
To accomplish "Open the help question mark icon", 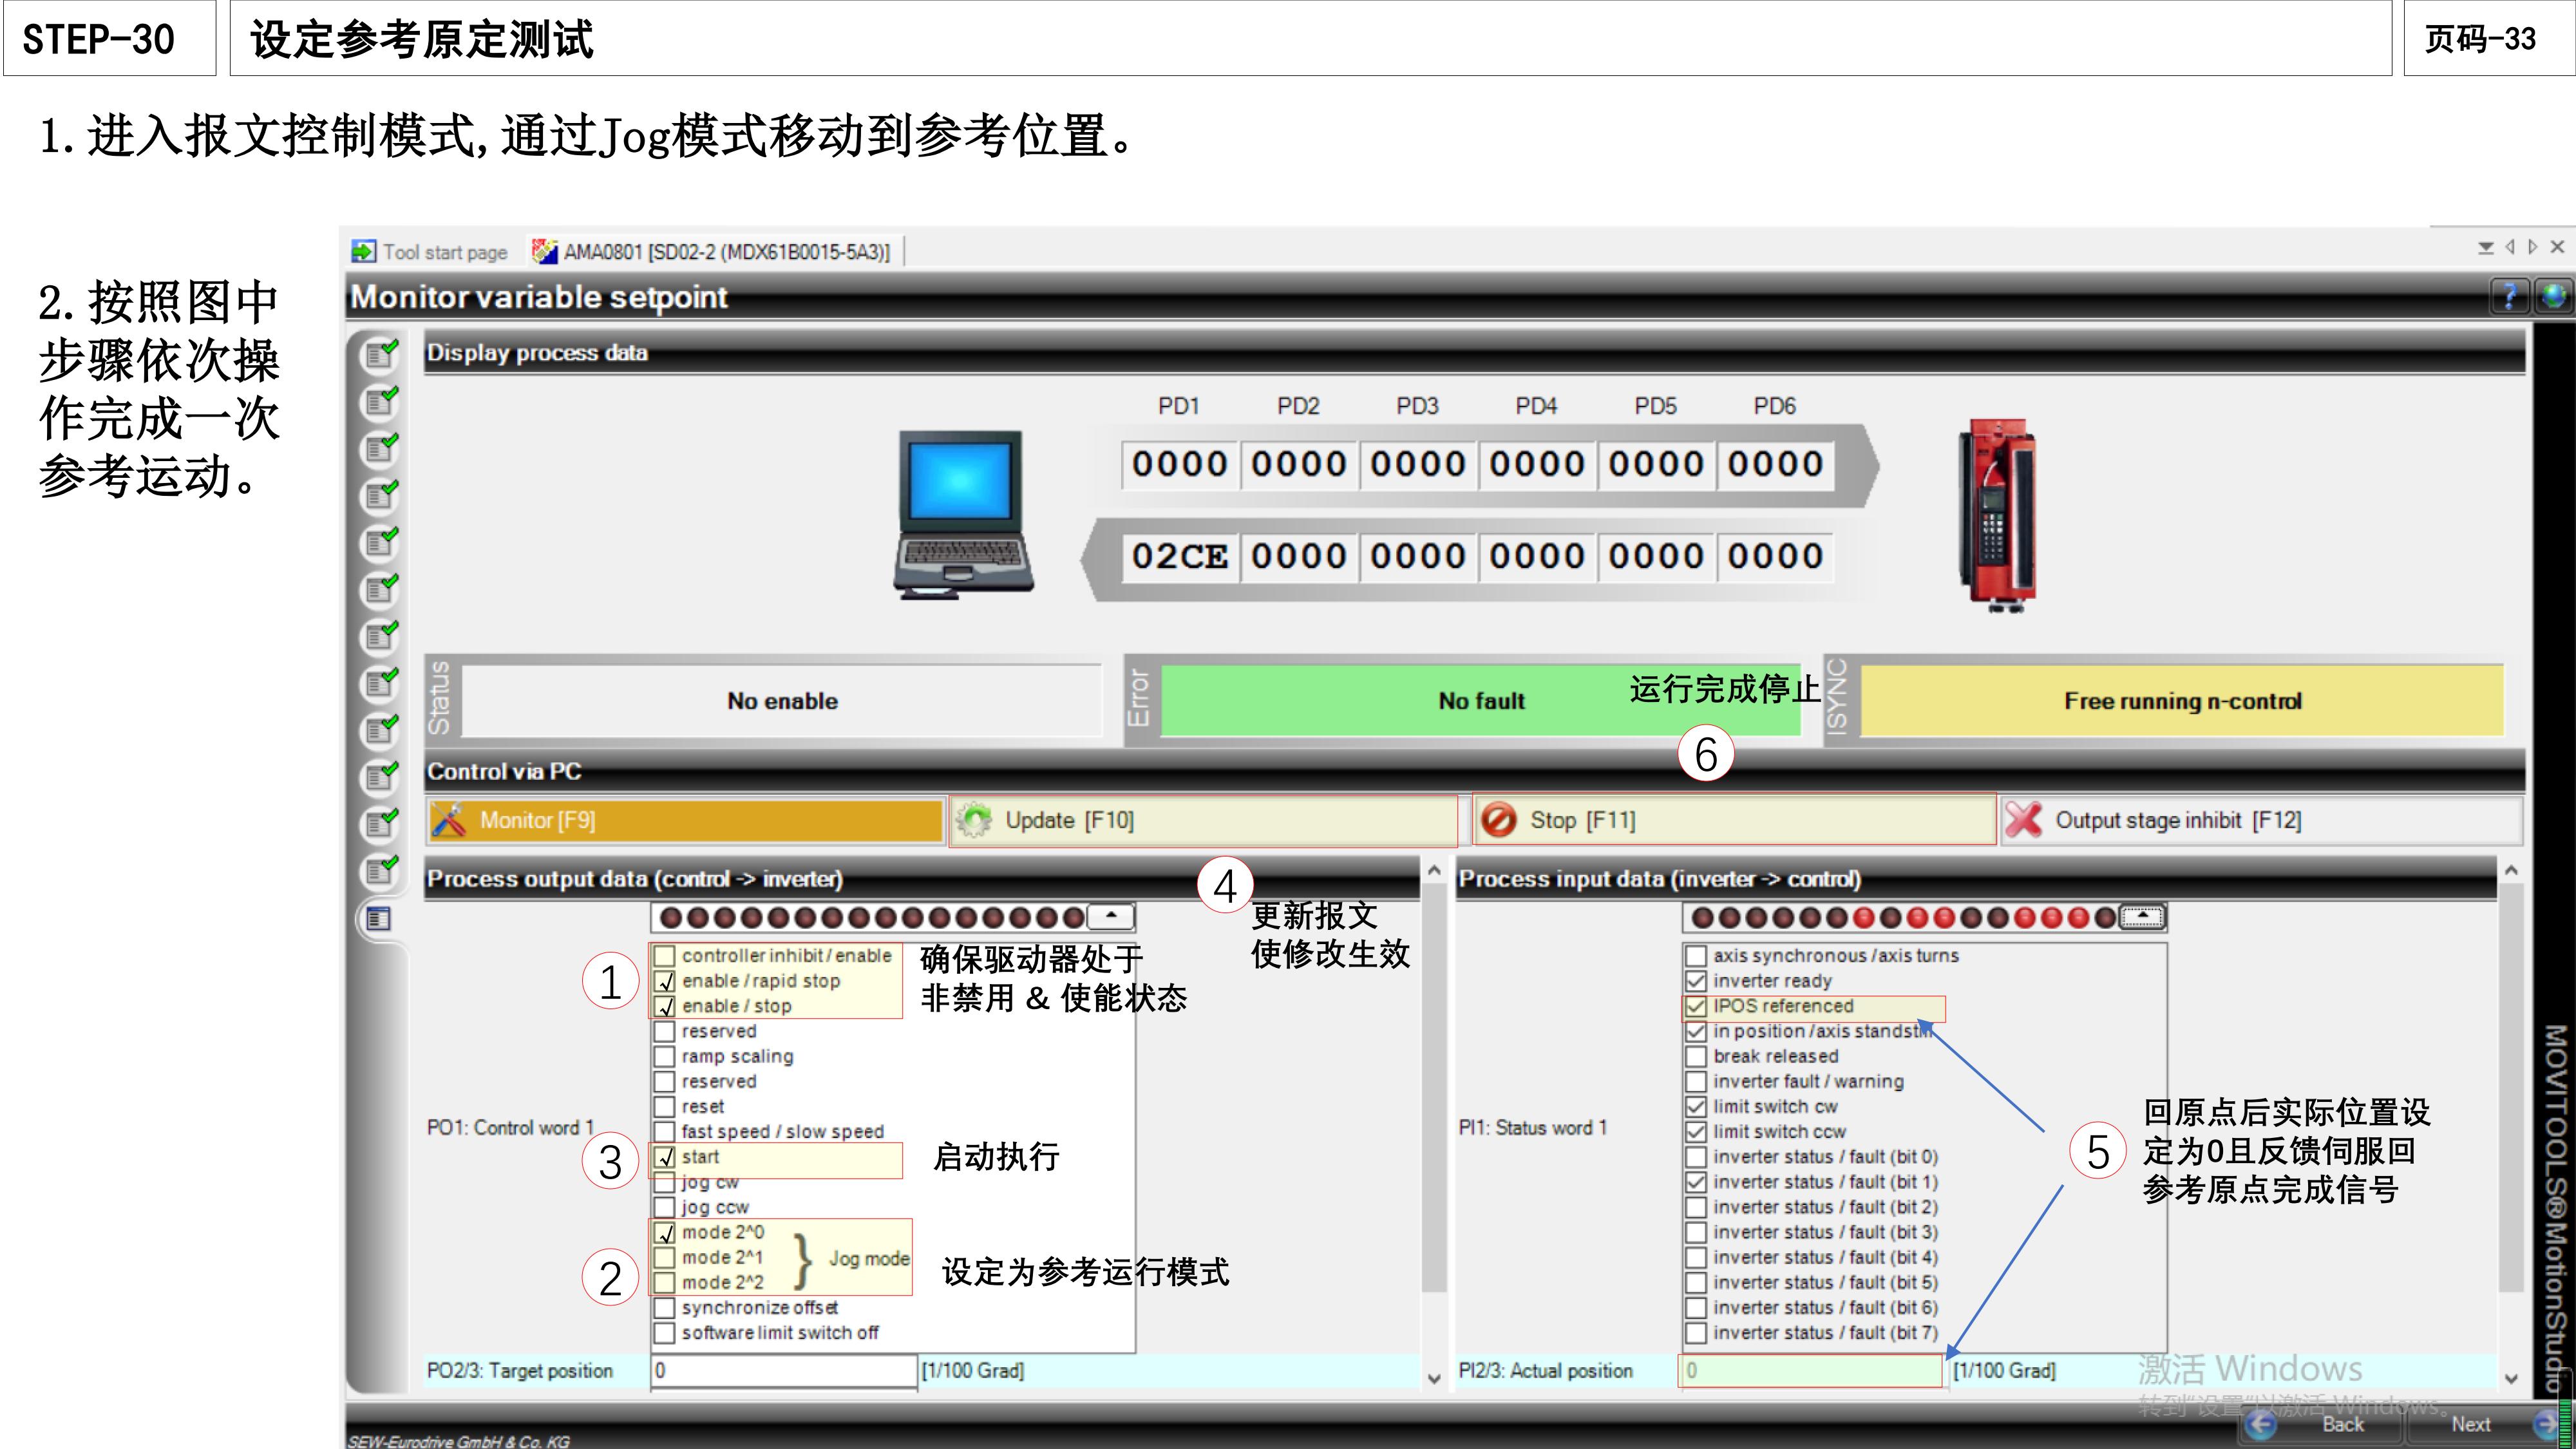I will pyautogui.click(x=2511, y=296).
